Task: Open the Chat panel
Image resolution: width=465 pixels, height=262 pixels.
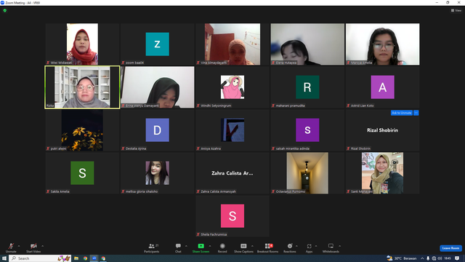Action: tap(178, 247)
